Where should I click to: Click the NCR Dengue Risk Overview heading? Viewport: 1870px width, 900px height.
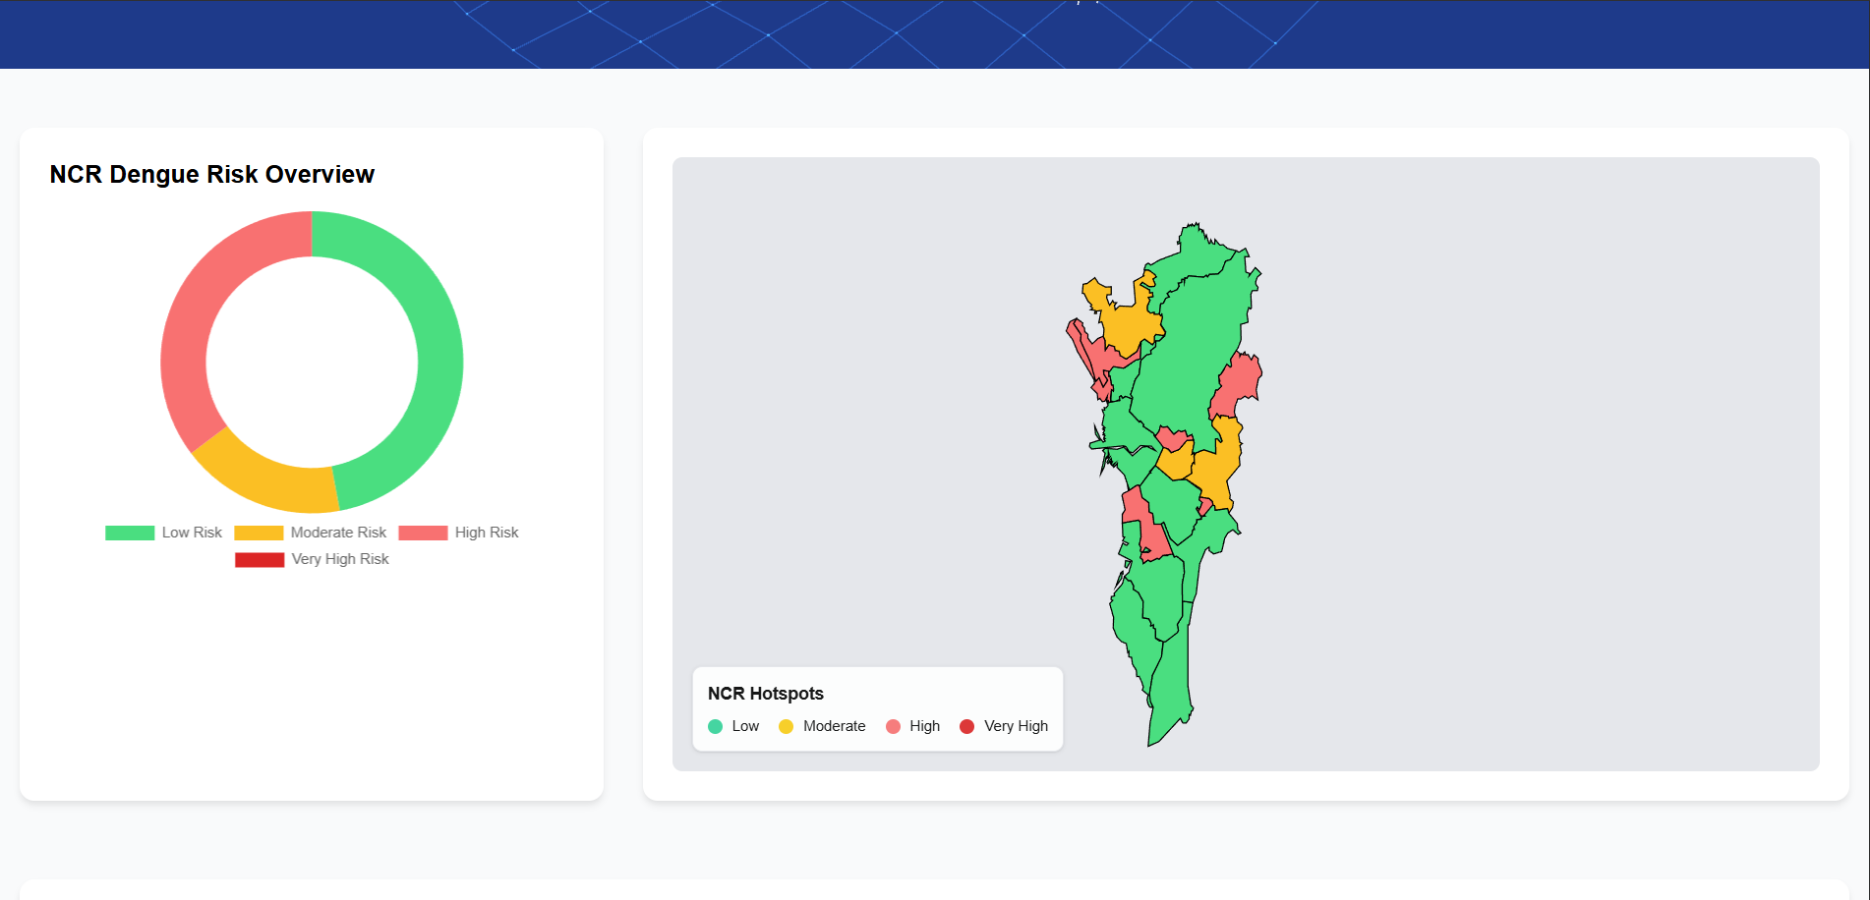(212, 174)
